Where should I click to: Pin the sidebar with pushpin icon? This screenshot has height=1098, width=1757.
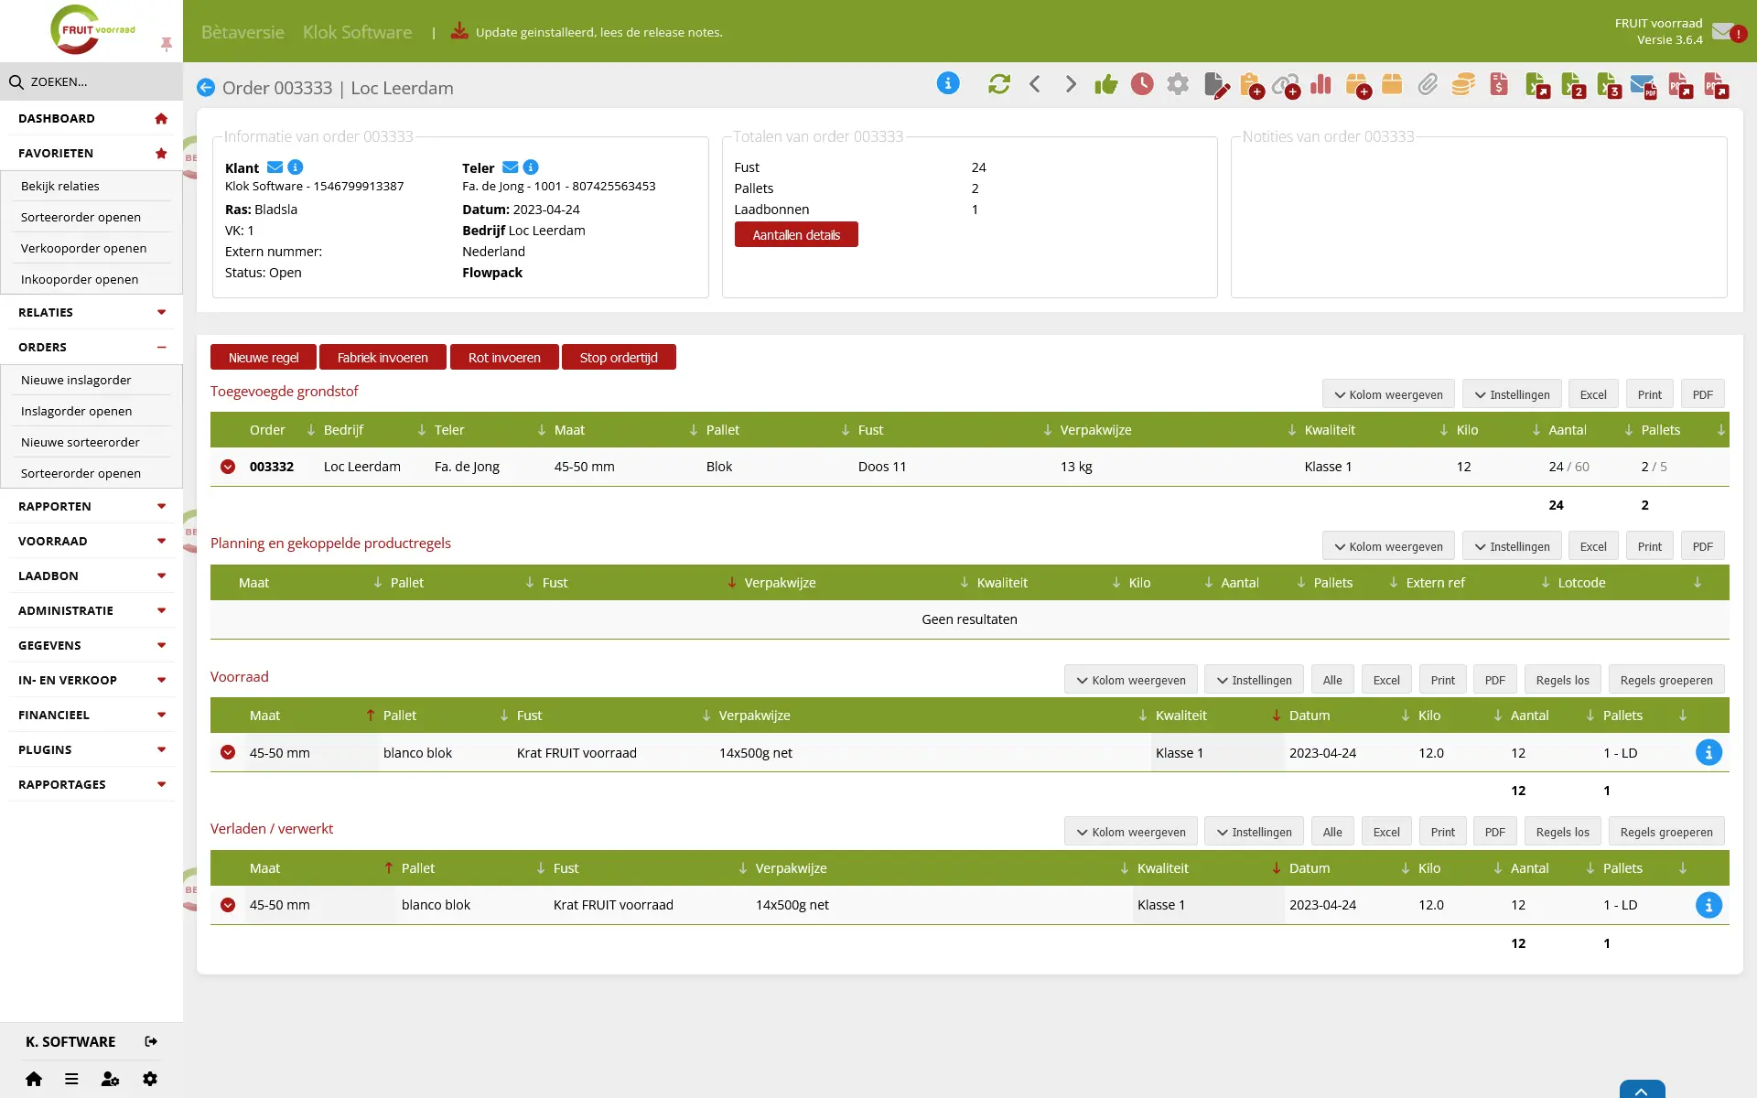(166, 44)
